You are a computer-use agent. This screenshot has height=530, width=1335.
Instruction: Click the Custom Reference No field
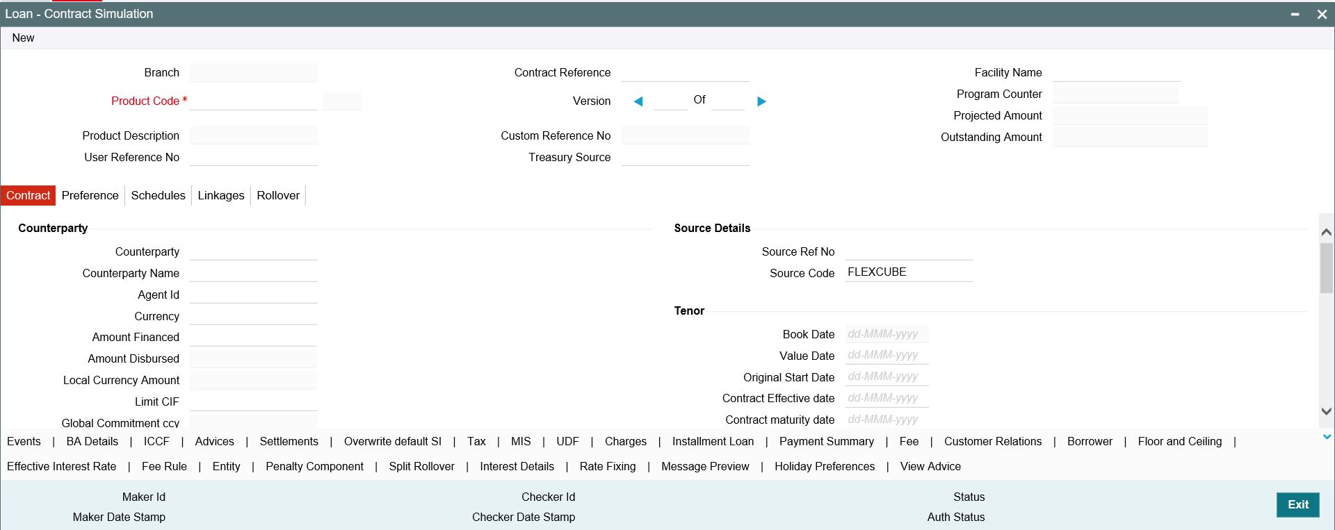[x=686, y=135]
